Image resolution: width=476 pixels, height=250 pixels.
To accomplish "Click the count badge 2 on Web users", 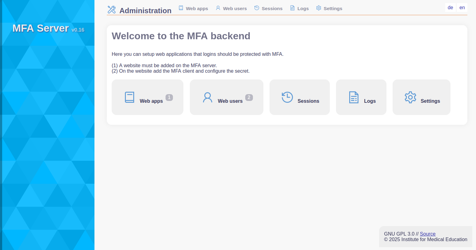I will pos(249,98).
